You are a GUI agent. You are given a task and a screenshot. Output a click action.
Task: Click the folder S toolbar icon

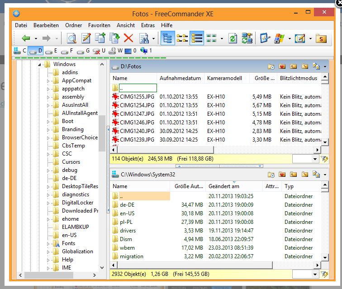pos(321,38)
